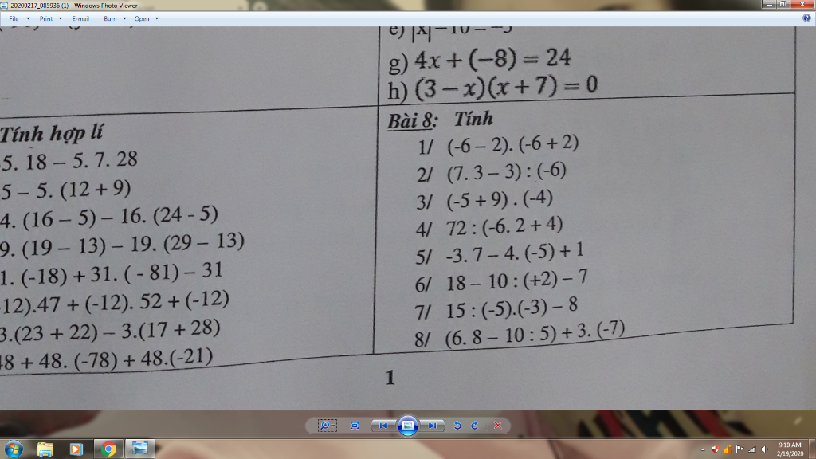Open the Action Center flag icon
Image resolution: width=816 pixels, height=459 pixels.
[x=739, y=449]
